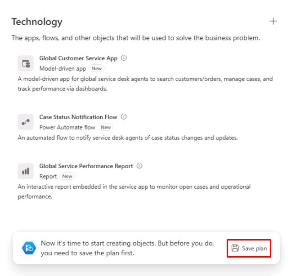Select the Global Service Performance Report title
The width and height of the screenshot is (291, 276).
(86, 166)
